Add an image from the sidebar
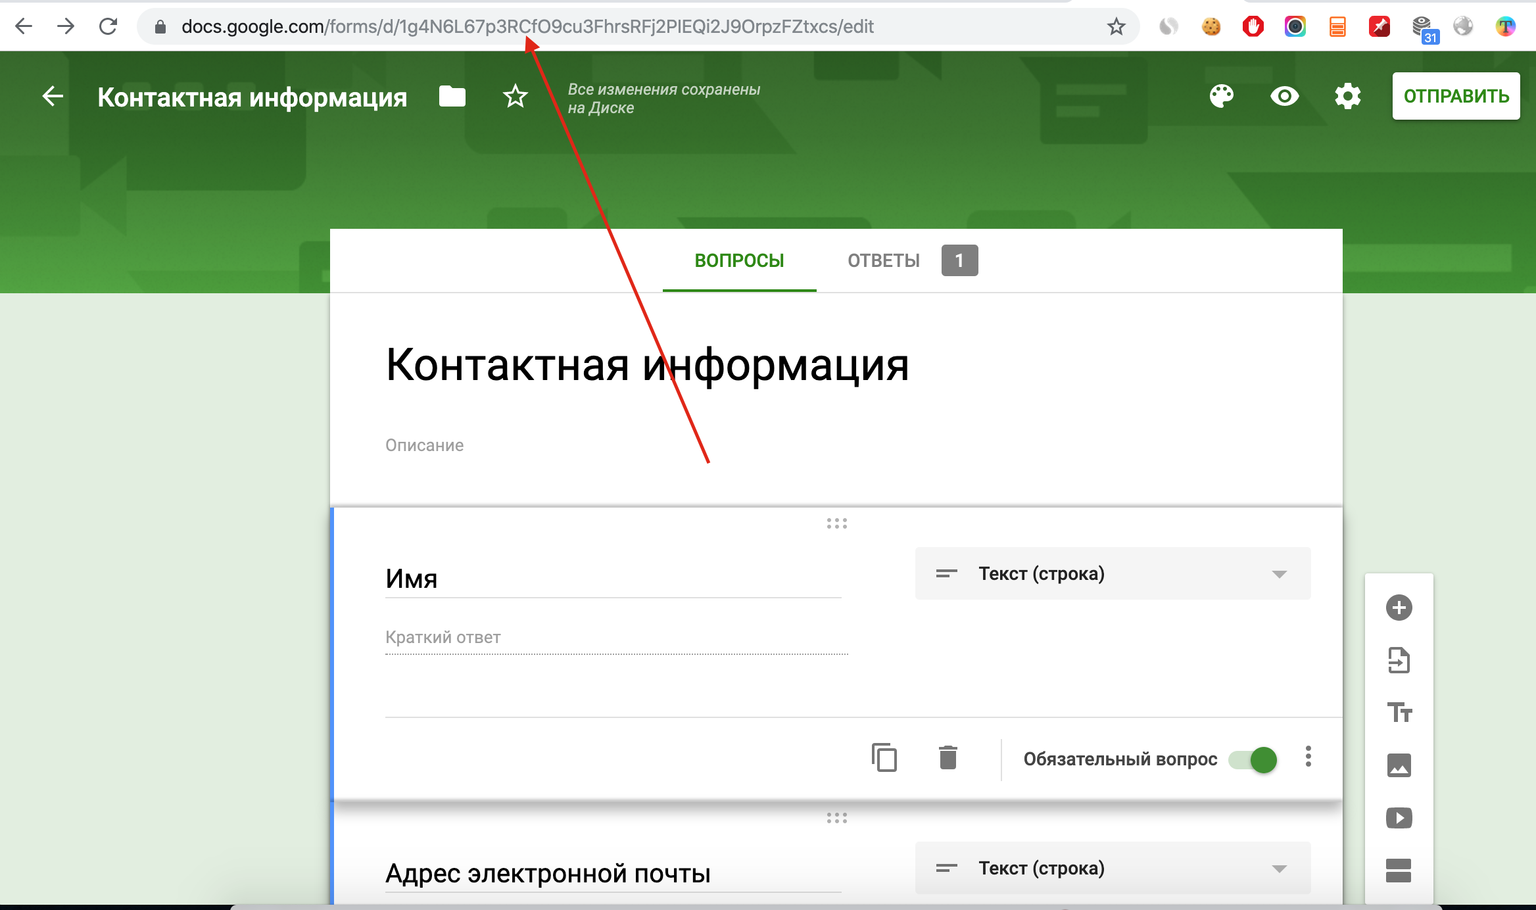This screenshot has width=1536, height=910. [x=1399, y=765]
